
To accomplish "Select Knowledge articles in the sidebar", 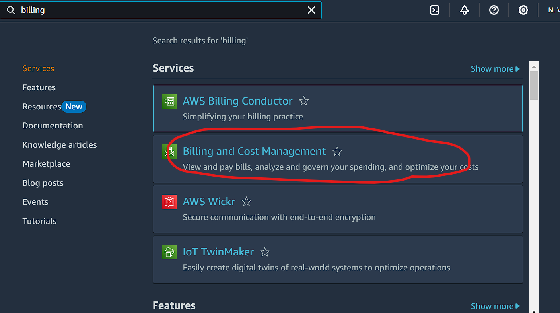I will [60, 145].
